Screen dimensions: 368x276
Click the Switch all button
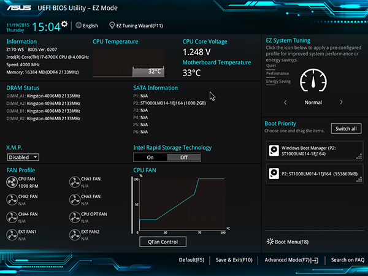(x=346, y=129)
